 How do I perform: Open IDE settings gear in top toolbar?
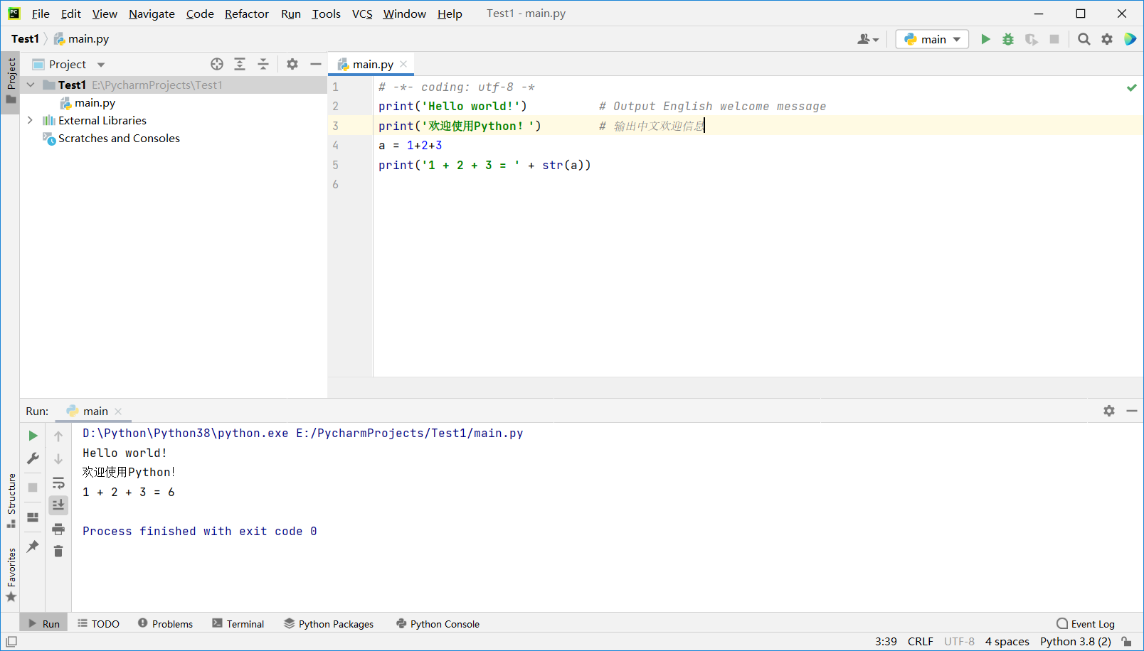point(1107,39)
